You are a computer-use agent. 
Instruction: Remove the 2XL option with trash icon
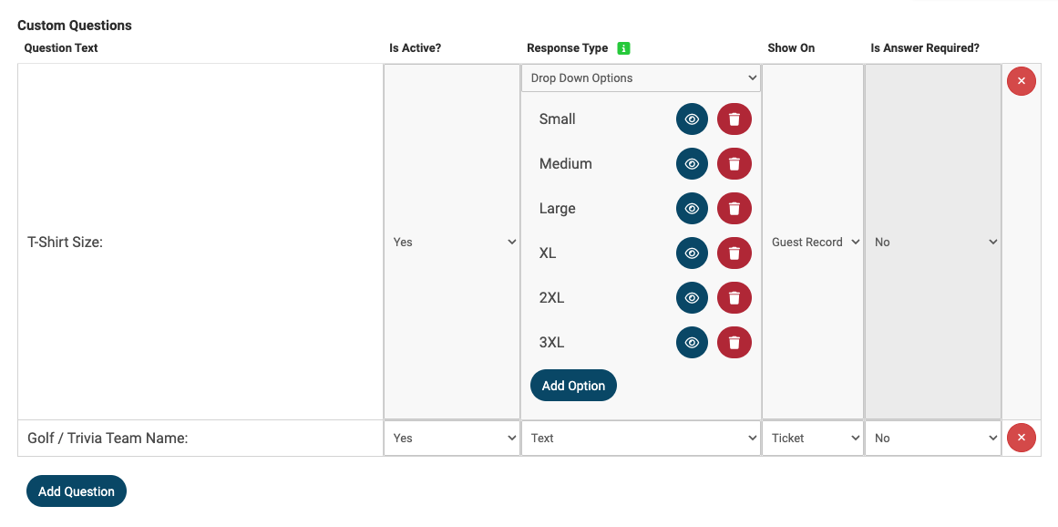click(x=734, y=298)
